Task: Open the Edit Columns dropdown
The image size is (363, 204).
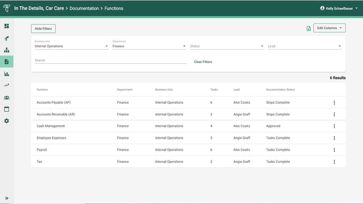Action: click(329, 28)
